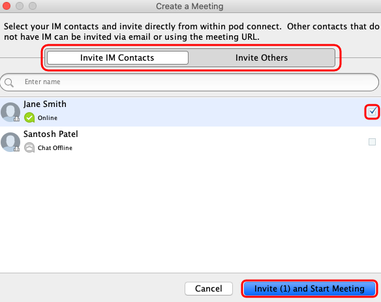
Task: Uncheck the Jane Smith invite checkbox
Action: click(373, 112)
